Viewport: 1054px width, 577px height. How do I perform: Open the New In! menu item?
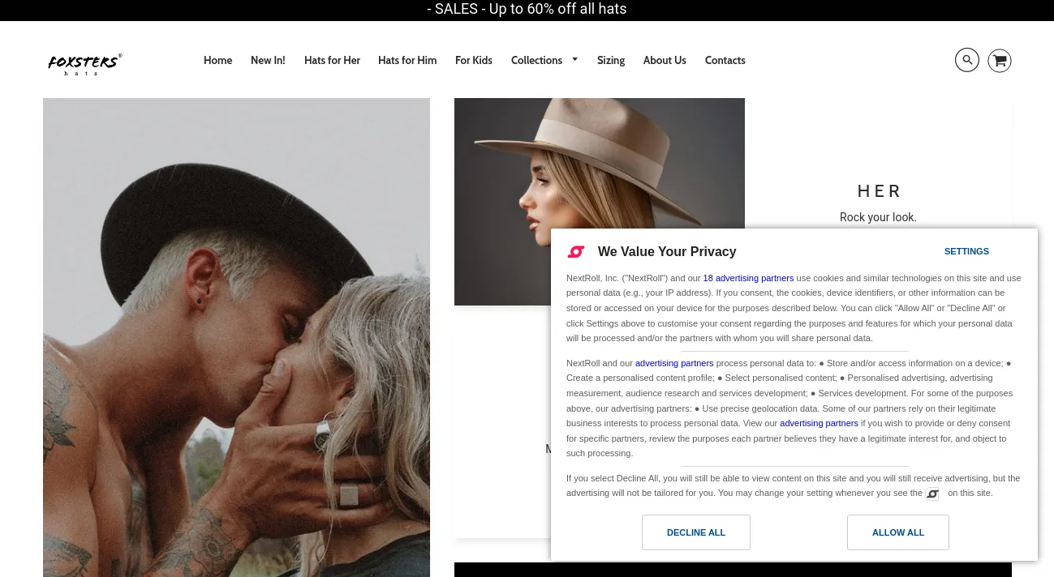268,60
